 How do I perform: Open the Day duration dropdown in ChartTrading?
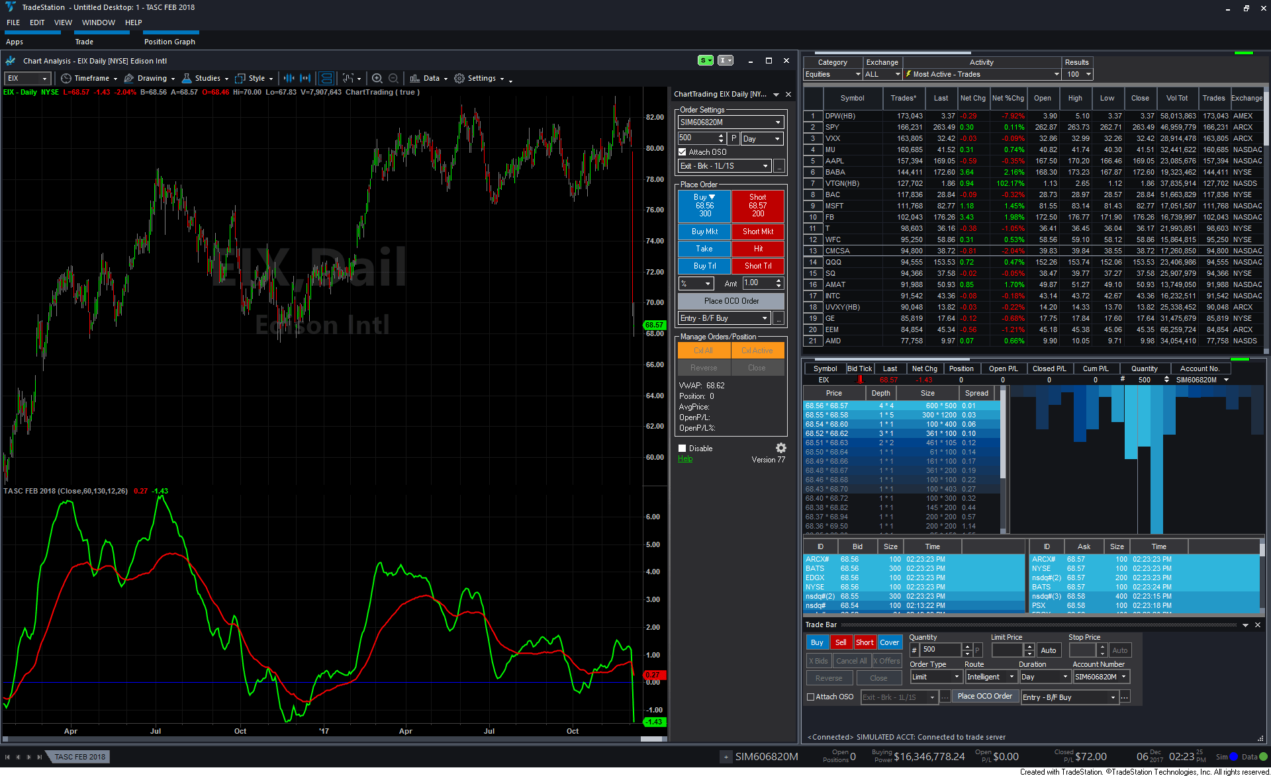(762, 138)
